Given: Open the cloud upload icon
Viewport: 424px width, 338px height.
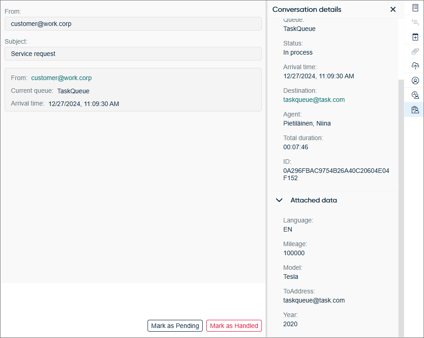Looking at the screenshot, I should pyautogui.click(x=415, y=66).
